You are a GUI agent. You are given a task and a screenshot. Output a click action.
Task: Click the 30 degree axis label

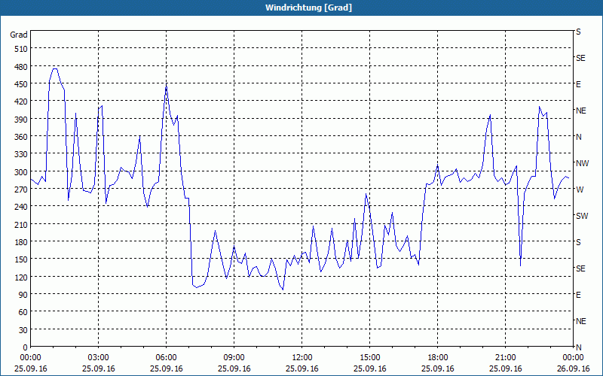[23, 330]
